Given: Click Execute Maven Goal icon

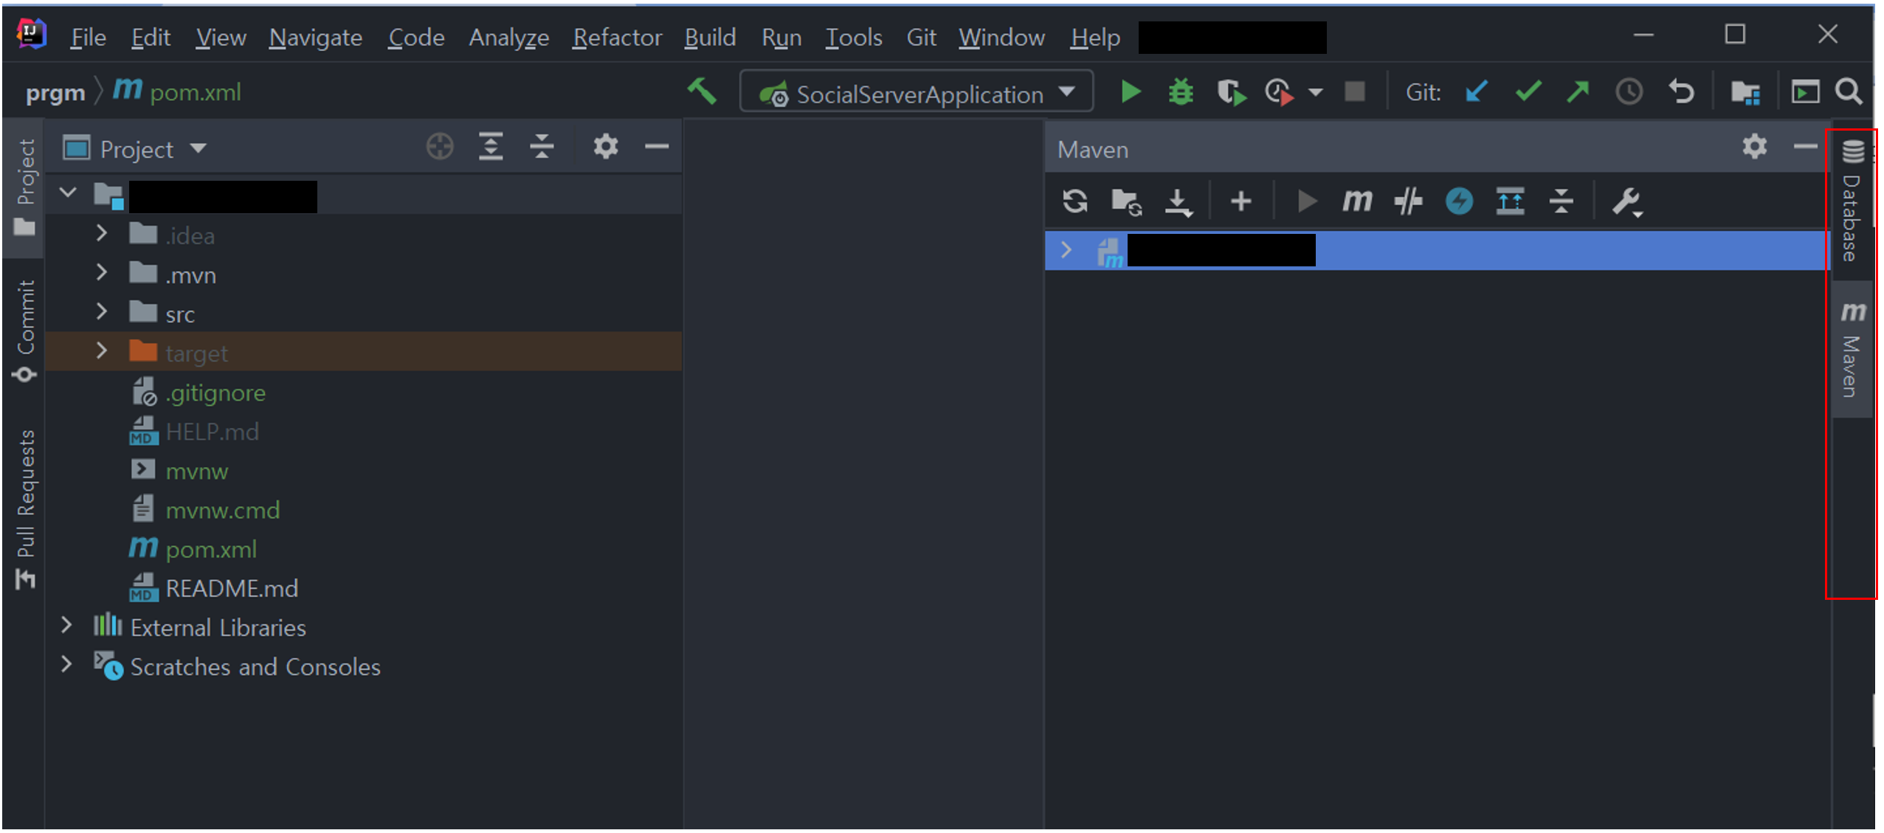Looking at the screenshot, I should (x=1356, y=201).
